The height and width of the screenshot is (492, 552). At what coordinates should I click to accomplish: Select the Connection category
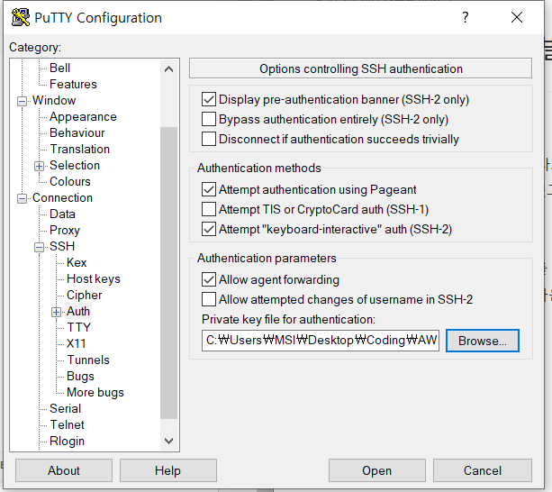[x=63, y=197]
